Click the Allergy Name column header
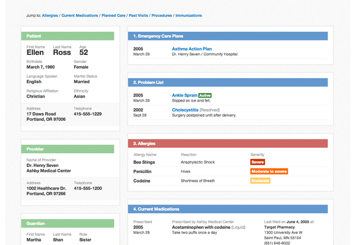Screen dimensions: 356x245 (145, 155)
